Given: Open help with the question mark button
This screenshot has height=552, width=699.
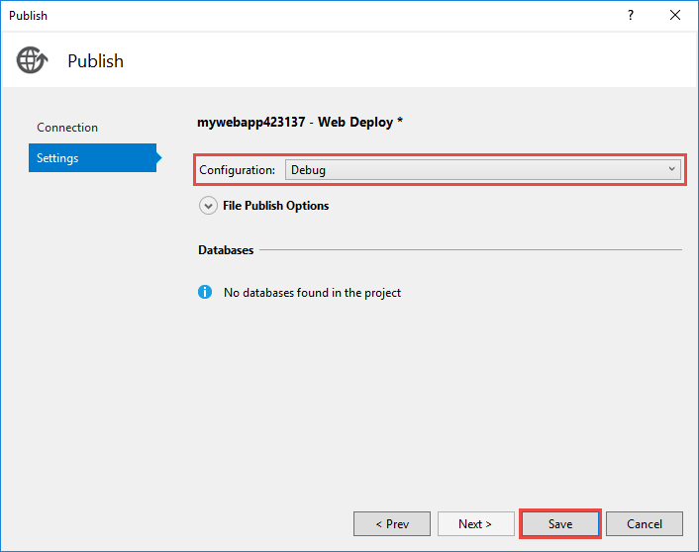Looking at the screenshot, I should click(631, 15).
